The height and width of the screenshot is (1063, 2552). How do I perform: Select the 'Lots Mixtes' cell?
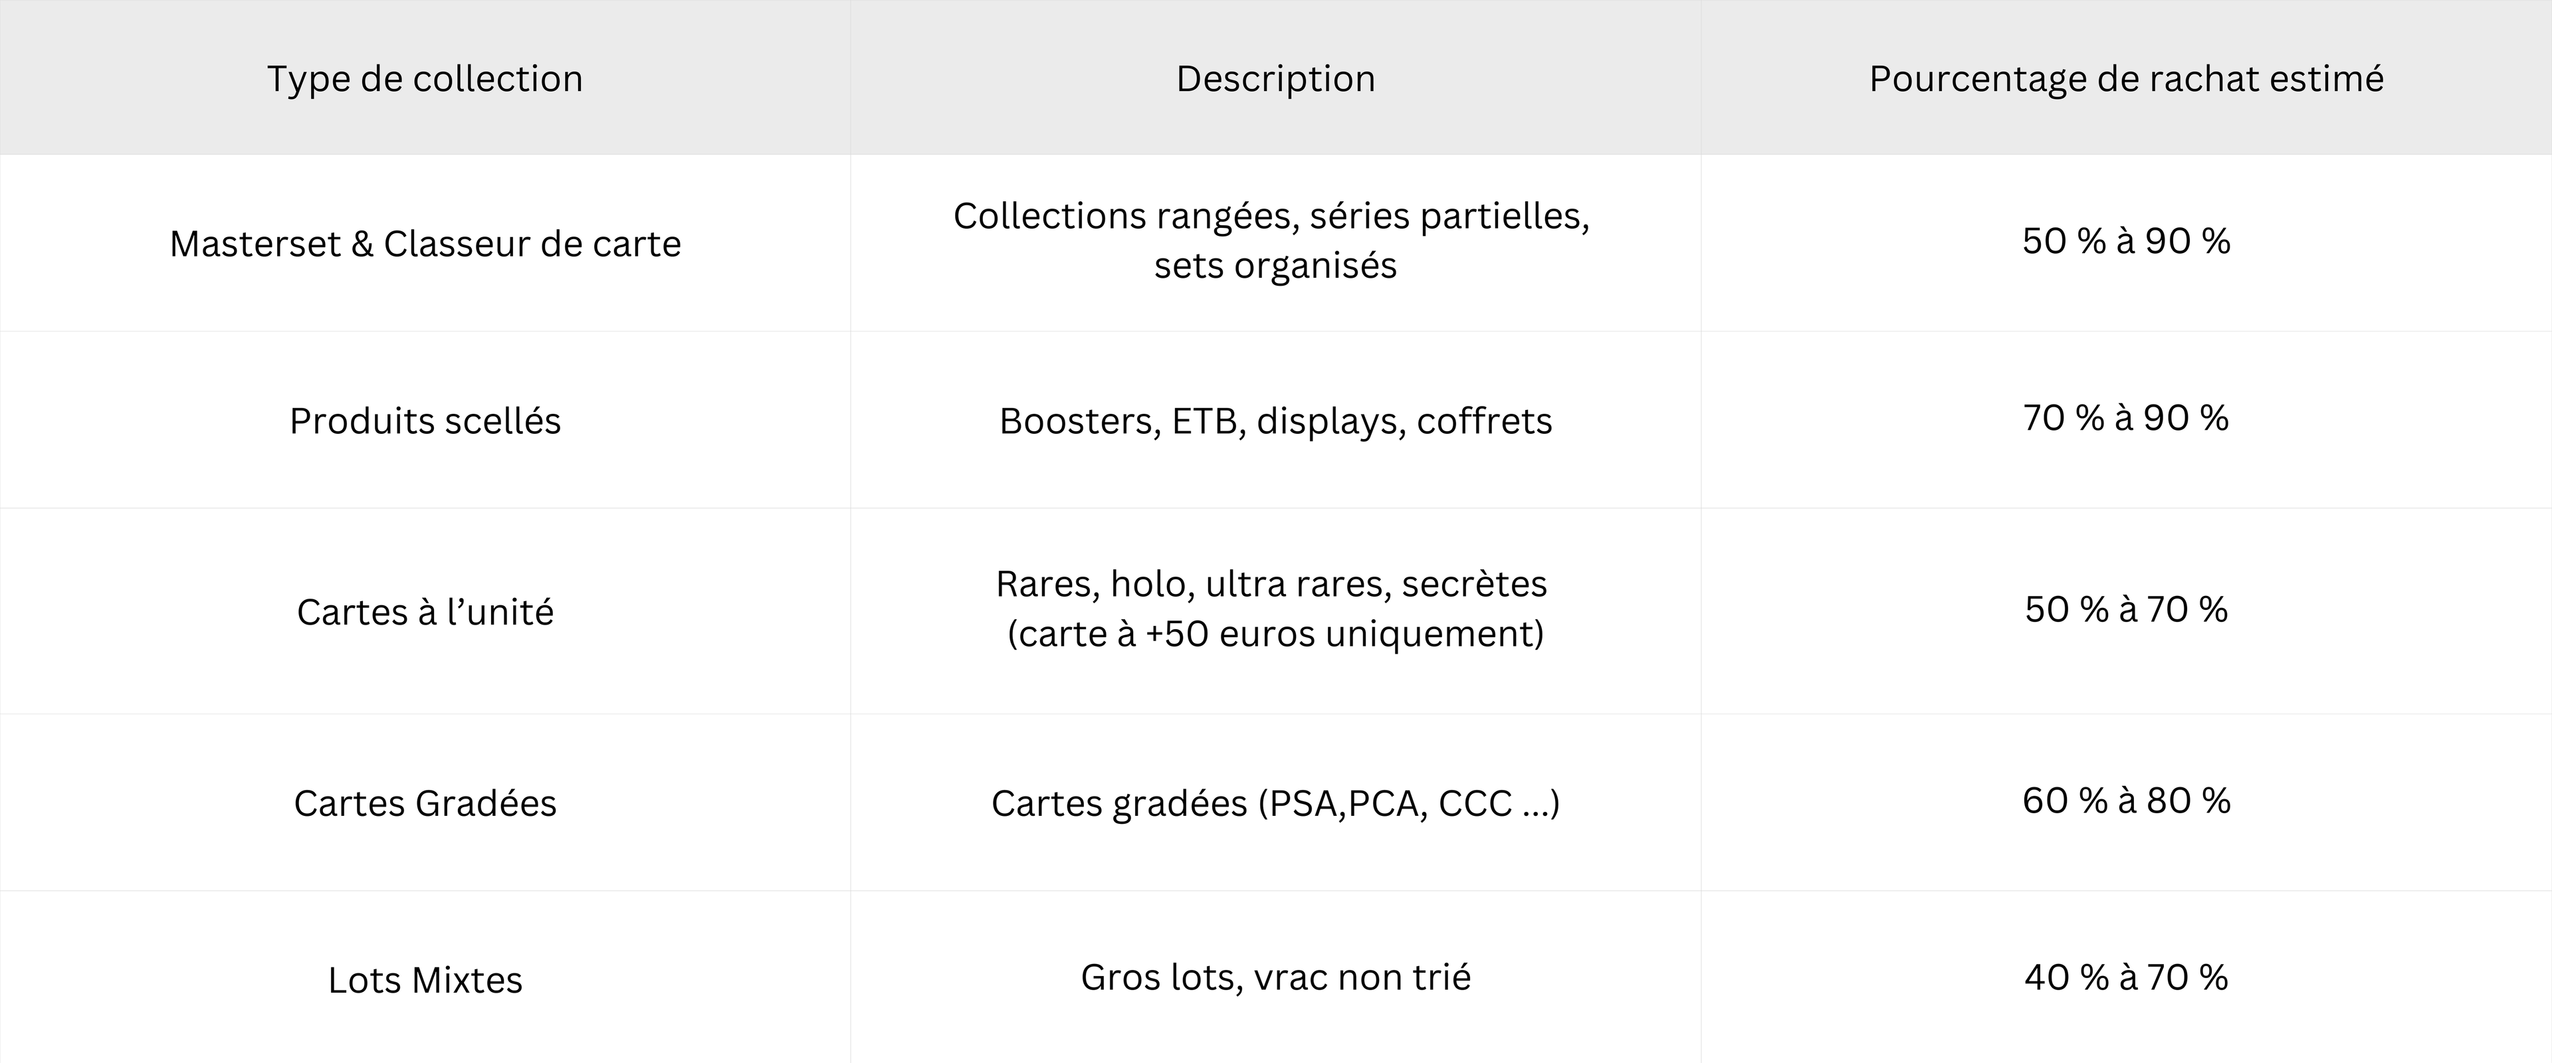425,980
